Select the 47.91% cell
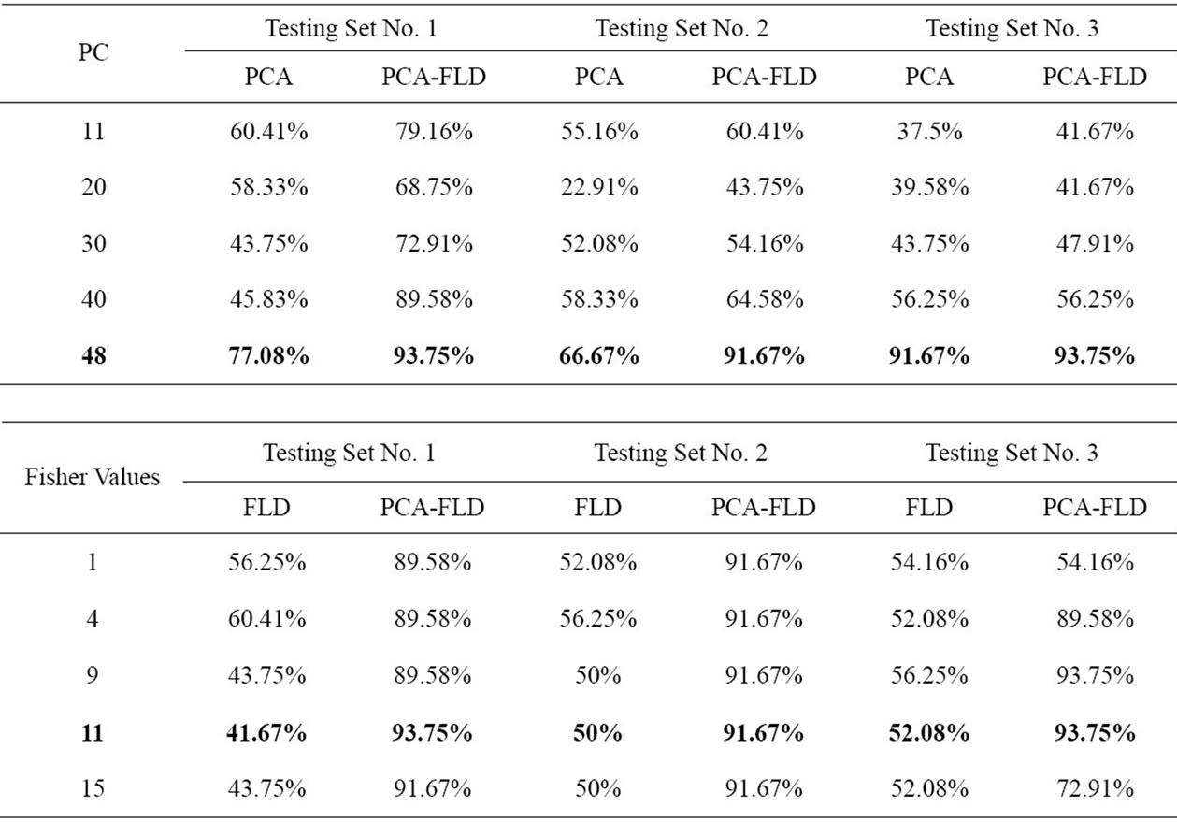 (x=1095, y=243)
